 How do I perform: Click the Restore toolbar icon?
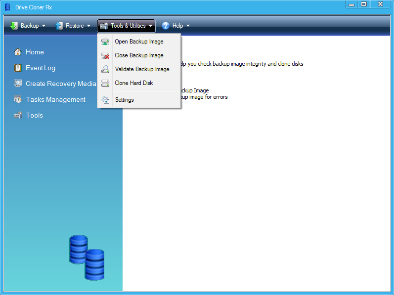59,26
